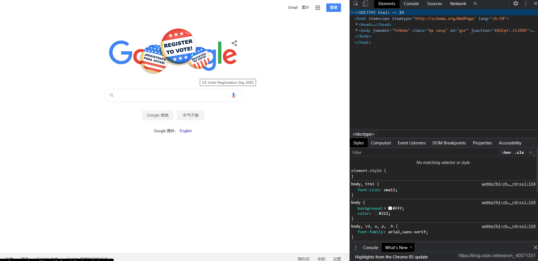
Task: Open 条款 terms footer link
Action: 321,259
